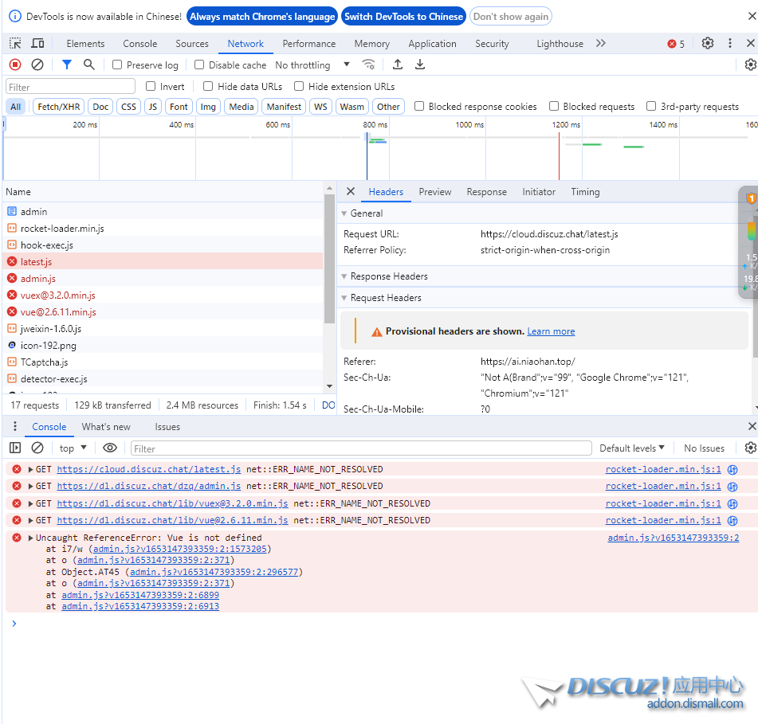Click the inspect element picker icon

click(15, 44)
